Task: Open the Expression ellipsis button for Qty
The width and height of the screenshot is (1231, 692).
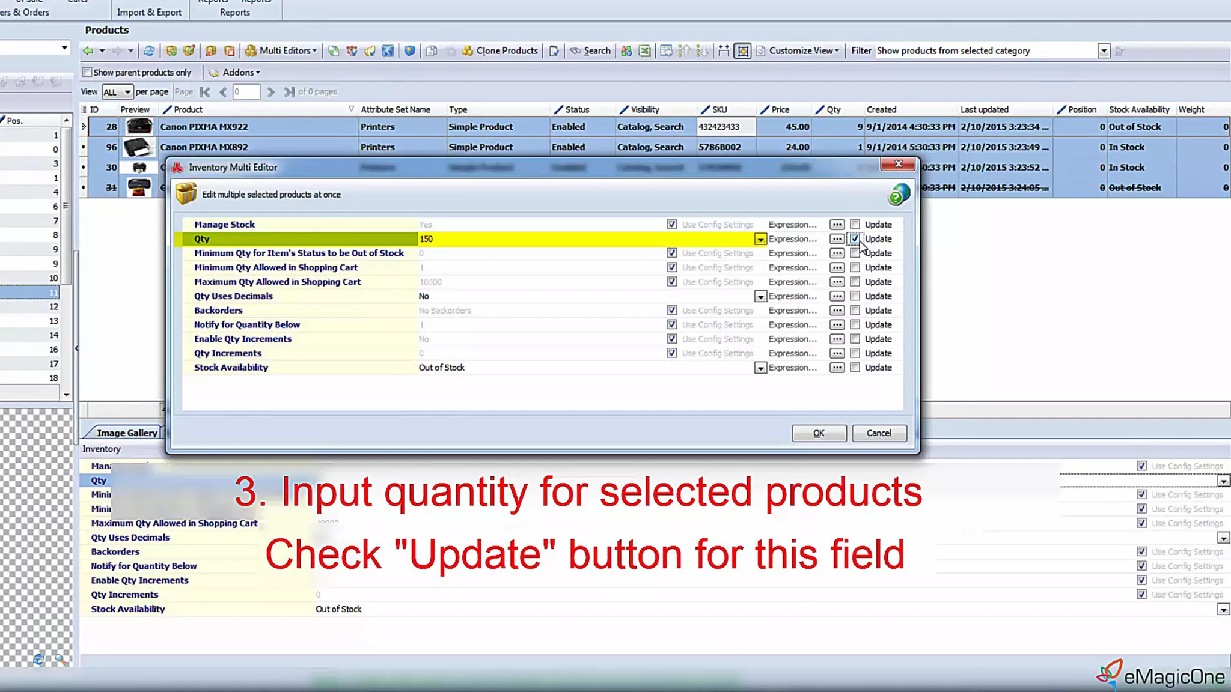Action: point(837,239)
